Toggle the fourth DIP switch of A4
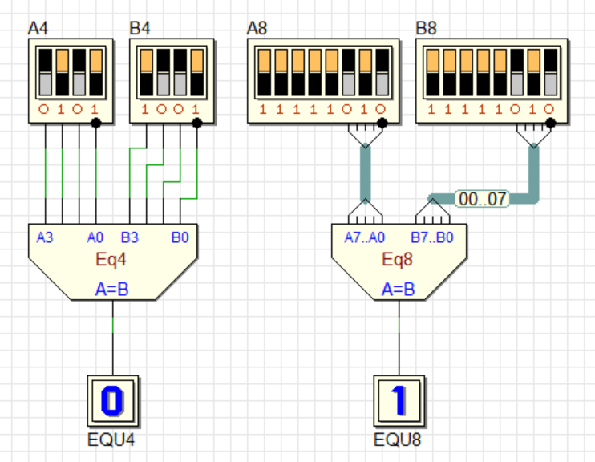595x462 pixels. tap(96, 72)
